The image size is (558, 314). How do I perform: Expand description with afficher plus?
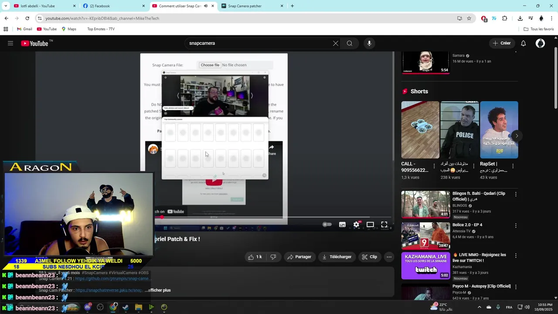pos(160,290)
